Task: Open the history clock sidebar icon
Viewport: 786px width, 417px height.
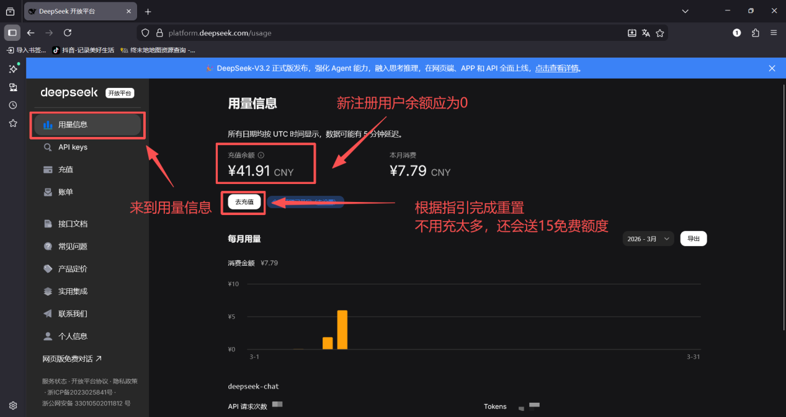Action: [x=13, y=105]
